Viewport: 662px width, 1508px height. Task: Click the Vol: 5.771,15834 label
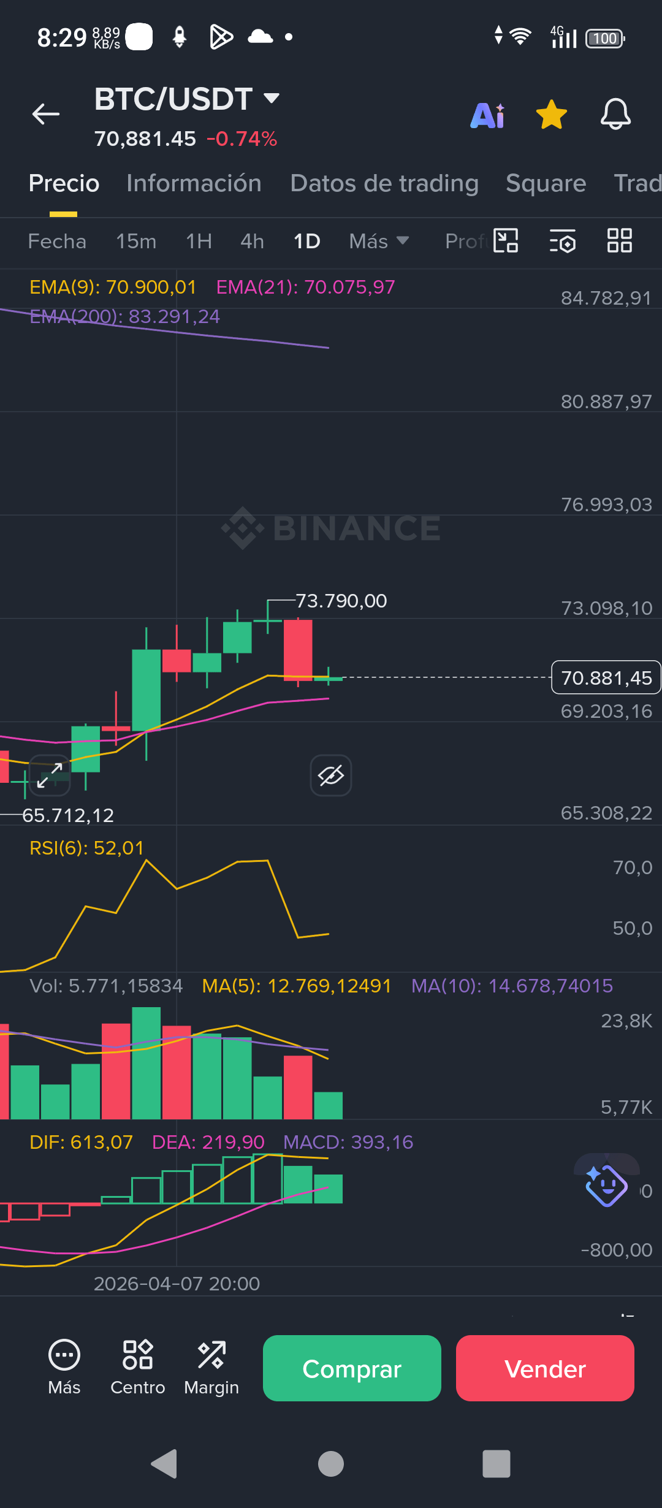click(106, 986)
